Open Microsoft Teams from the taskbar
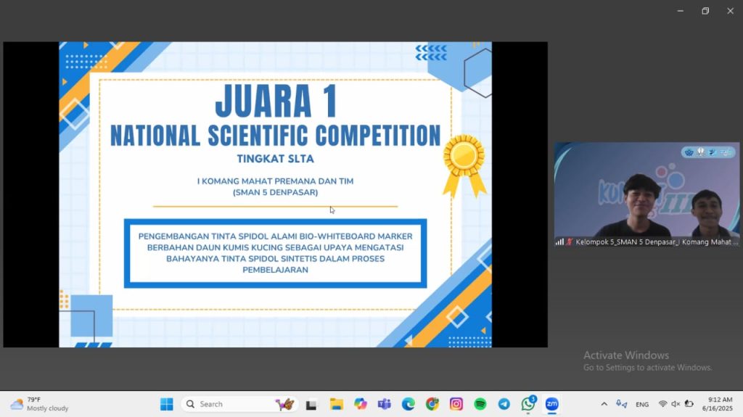The width and height of the screenshot is (743, 417). pyautogui.click(x=385, y=404)
